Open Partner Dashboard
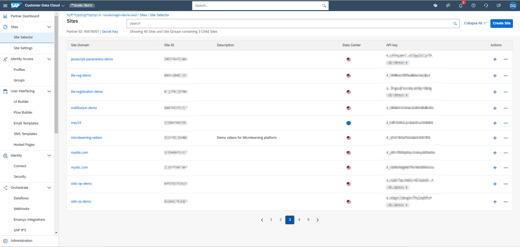520x247 pixels. coord(25,16)
